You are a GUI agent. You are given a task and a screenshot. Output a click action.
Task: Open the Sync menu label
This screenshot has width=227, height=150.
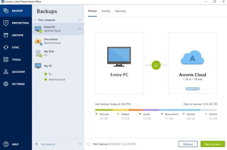[x=15, y=47]
